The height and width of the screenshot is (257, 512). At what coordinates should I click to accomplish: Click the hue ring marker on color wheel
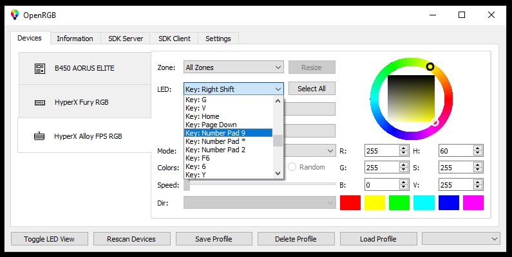point(430,67)
